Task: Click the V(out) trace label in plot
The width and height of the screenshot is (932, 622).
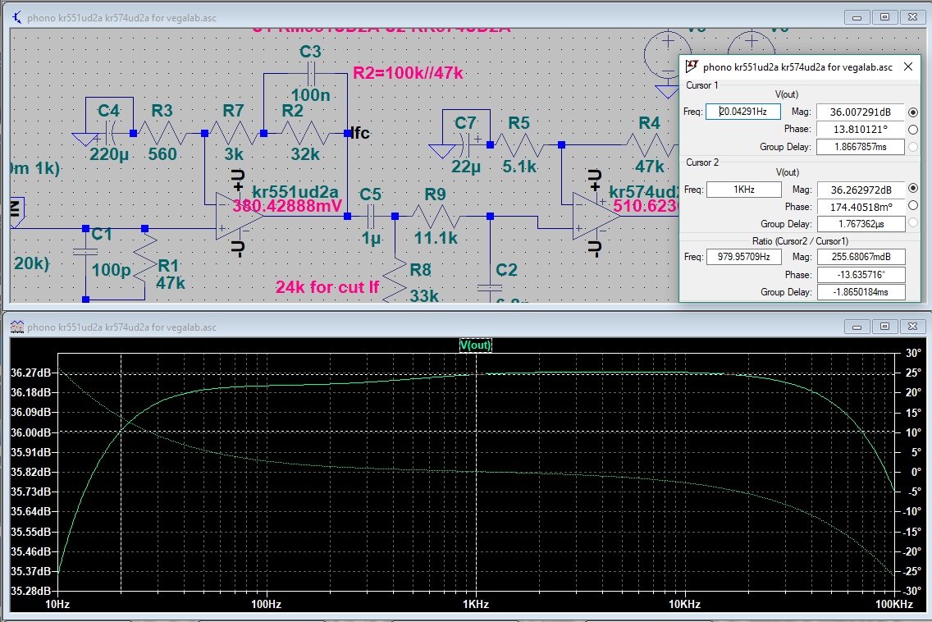Action: (x=476, y=345)
